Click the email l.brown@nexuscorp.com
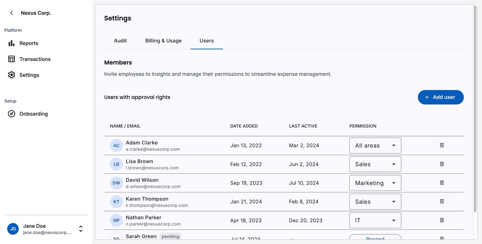Image resolution: width=482 pixels, height=244 pixels. tap(152, 168)
